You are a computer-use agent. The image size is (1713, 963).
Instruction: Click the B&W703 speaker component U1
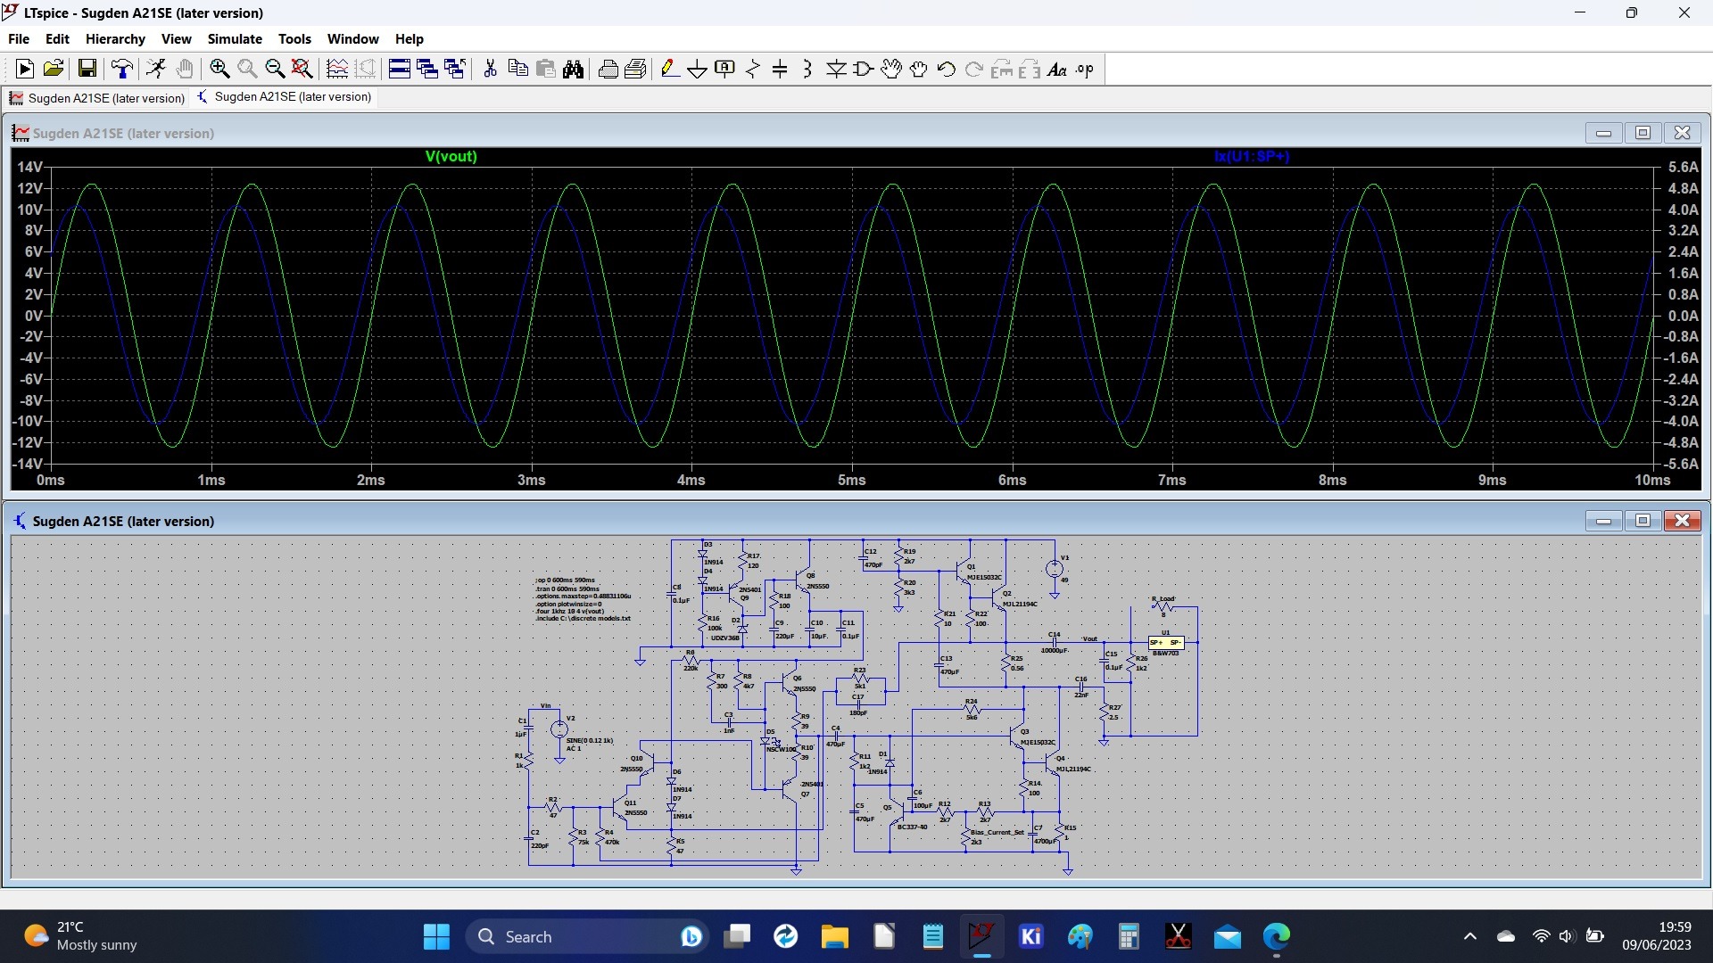pyautogui.click(x=1165, y=642)
